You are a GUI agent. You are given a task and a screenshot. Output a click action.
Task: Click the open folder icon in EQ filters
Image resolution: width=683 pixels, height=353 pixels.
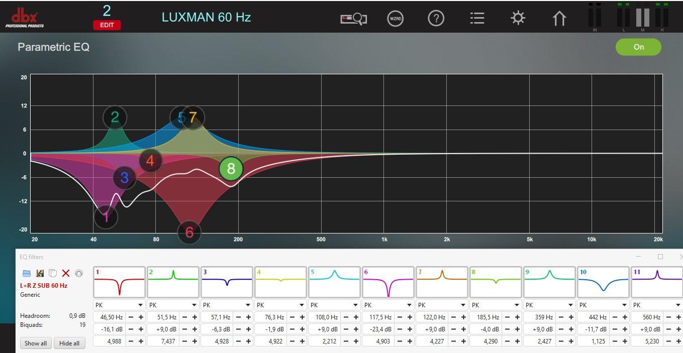[x=27, y=273]
